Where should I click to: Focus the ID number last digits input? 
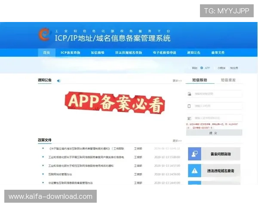click(214, 118)
